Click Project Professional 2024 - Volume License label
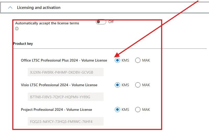 (57, 110)
